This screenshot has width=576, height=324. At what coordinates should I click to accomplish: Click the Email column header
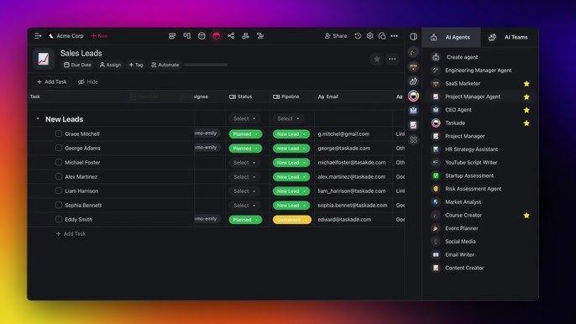(x=328, y=97)
